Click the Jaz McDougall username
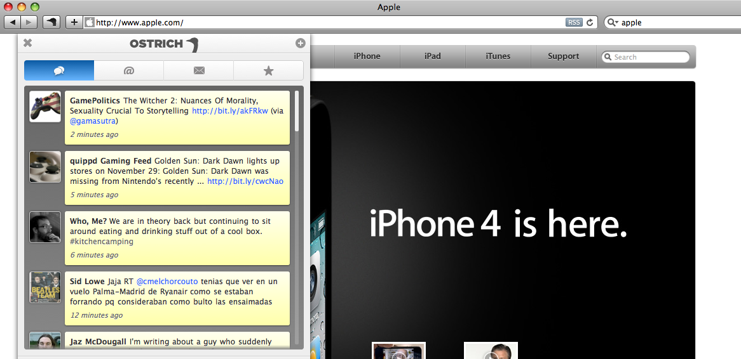The width and height of the screenshot is (741, 359). (99, 341)
